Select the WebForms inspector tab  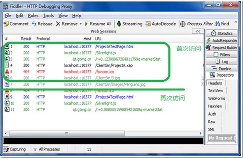[217, 98]
